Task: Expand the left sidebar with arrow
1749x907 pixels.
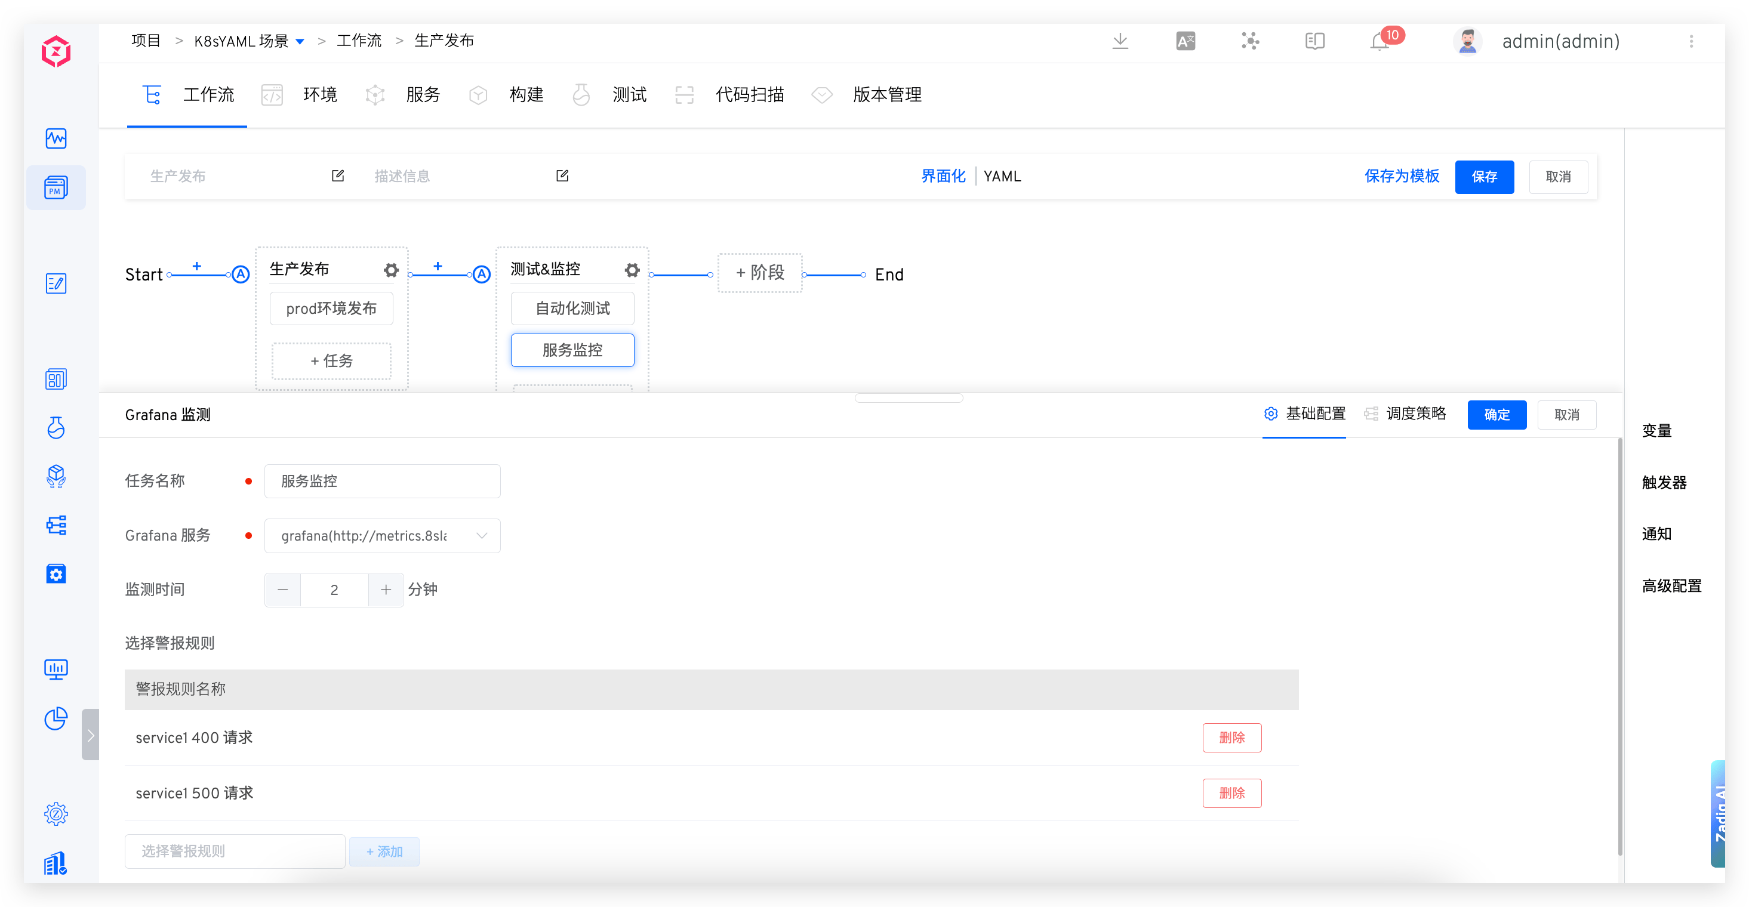Action: click(x=90, y=735)
